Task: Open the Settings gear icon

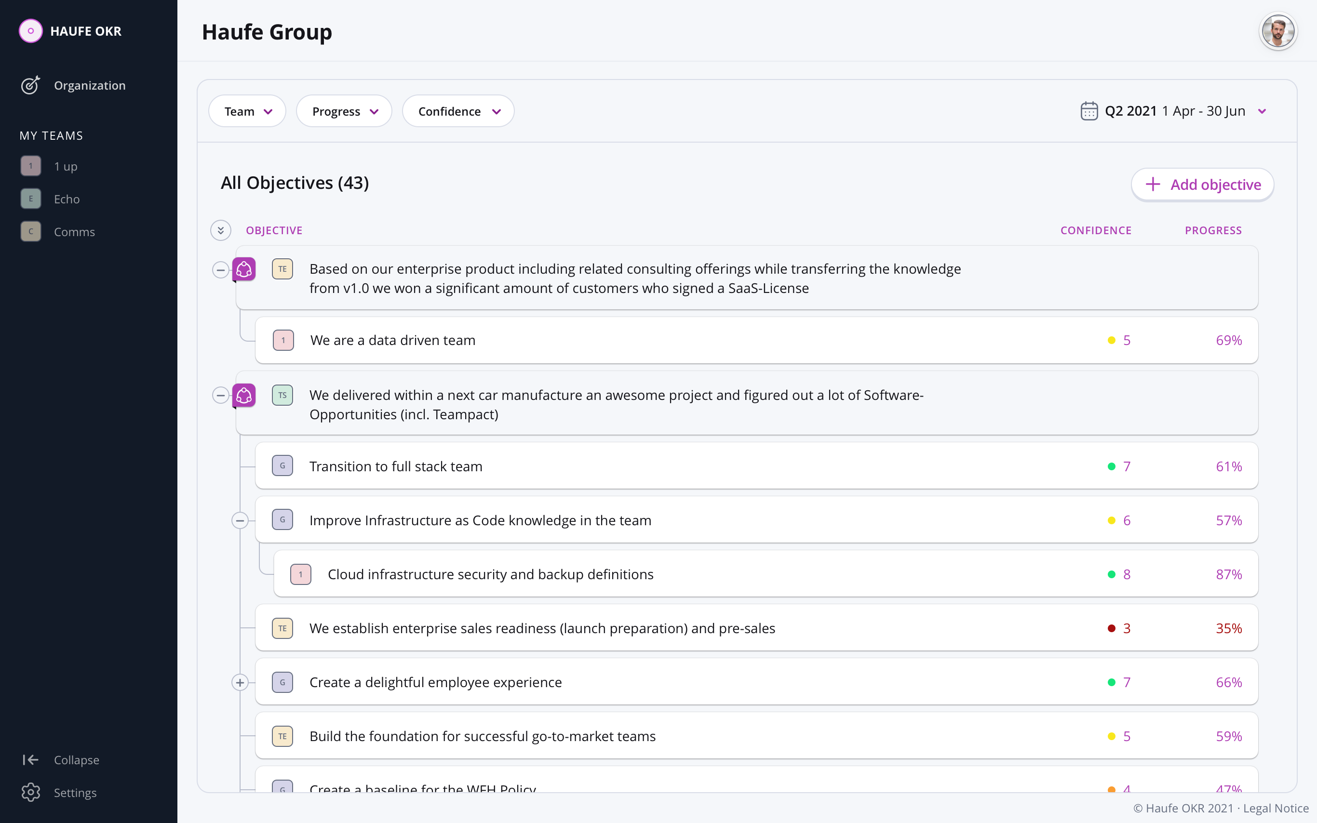Action: tap(31, 793)
